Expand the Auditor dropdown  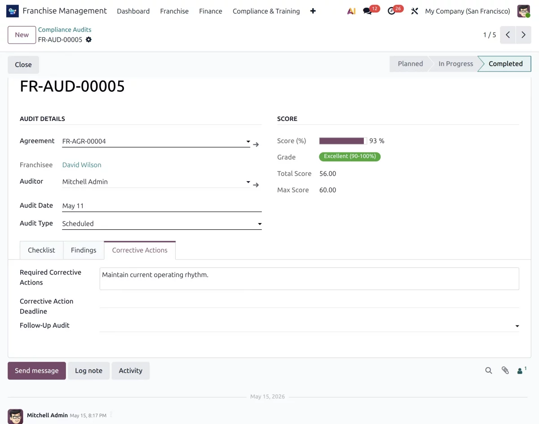pos(248,182)
